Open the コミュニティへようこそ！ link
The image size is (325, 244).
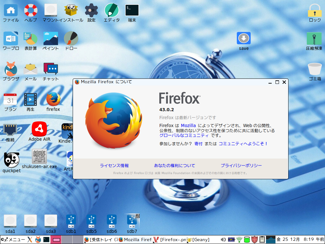243,144
